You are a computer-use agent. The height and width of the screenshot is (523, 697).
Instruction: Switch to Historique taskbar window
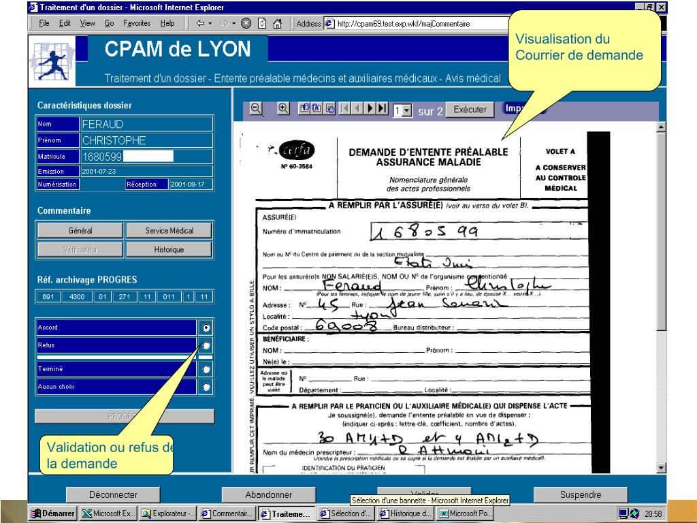click(406, 513)
